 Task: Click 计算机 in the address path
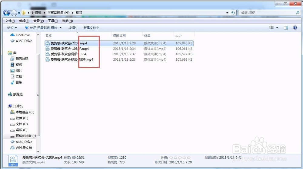(x=37, y=12)
